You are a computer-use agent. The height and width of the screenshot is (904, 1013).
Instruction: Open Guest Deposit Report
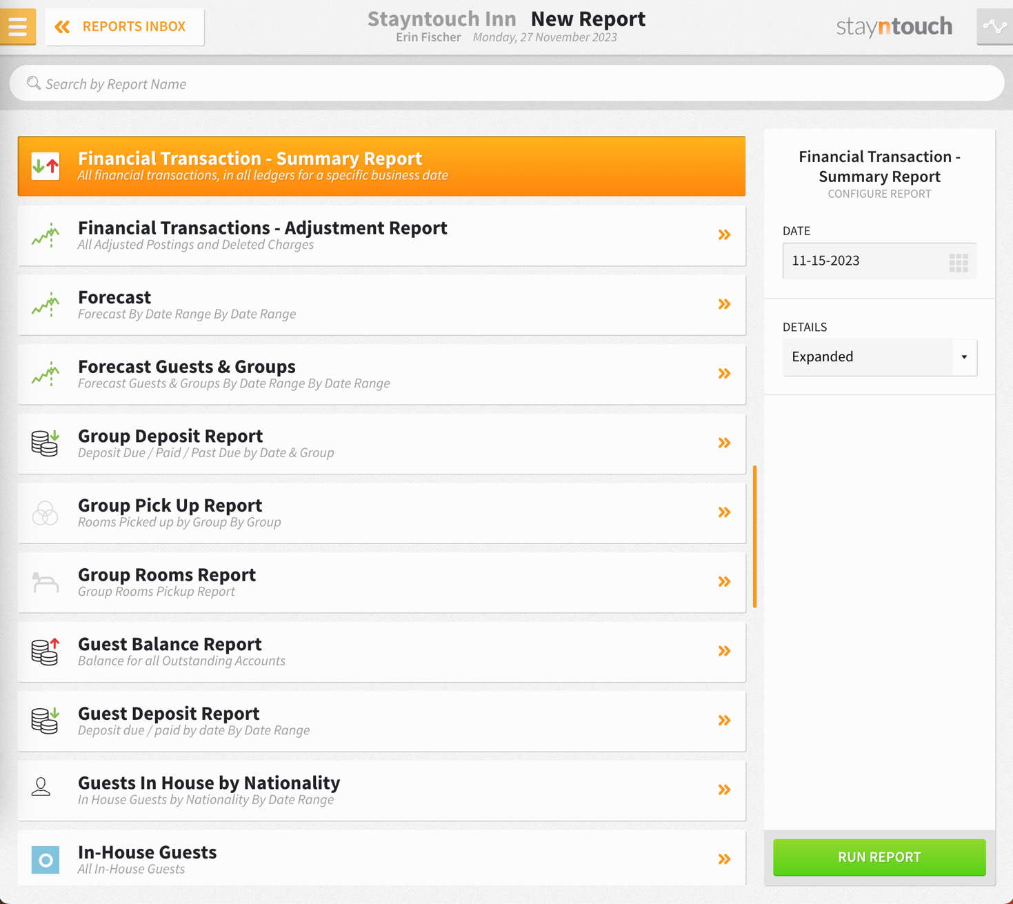381,721
